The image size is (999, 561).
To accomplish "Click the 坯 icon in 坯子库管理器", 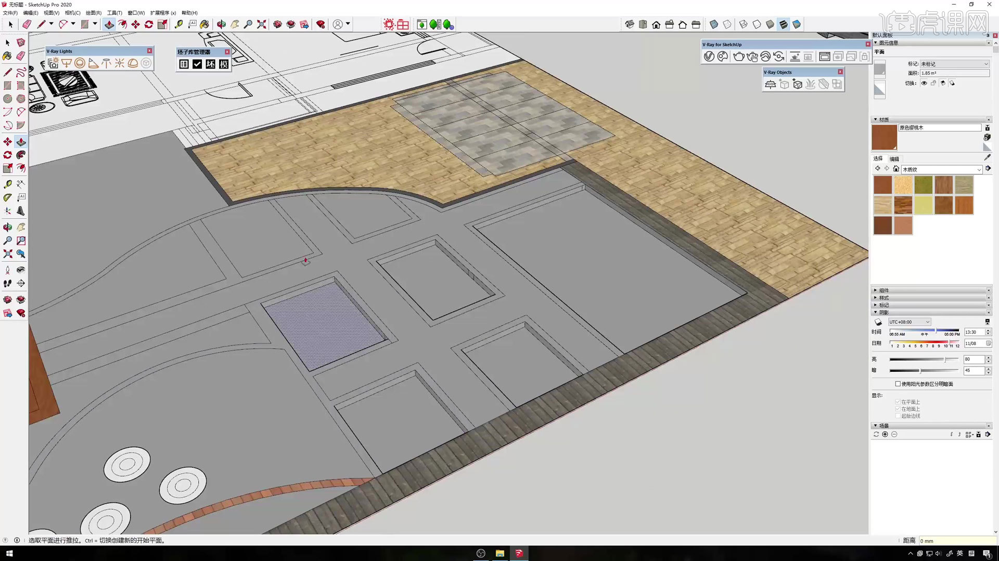I will (x=210, y=64).
